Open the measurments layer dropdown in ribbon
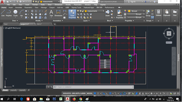This screenshot has height=102, width=182. coord(103,11)
